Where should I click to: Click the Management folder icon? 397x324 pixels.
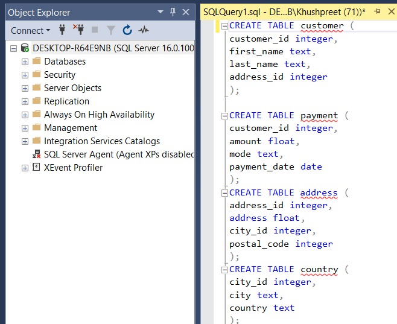click(x=36, y=127)
